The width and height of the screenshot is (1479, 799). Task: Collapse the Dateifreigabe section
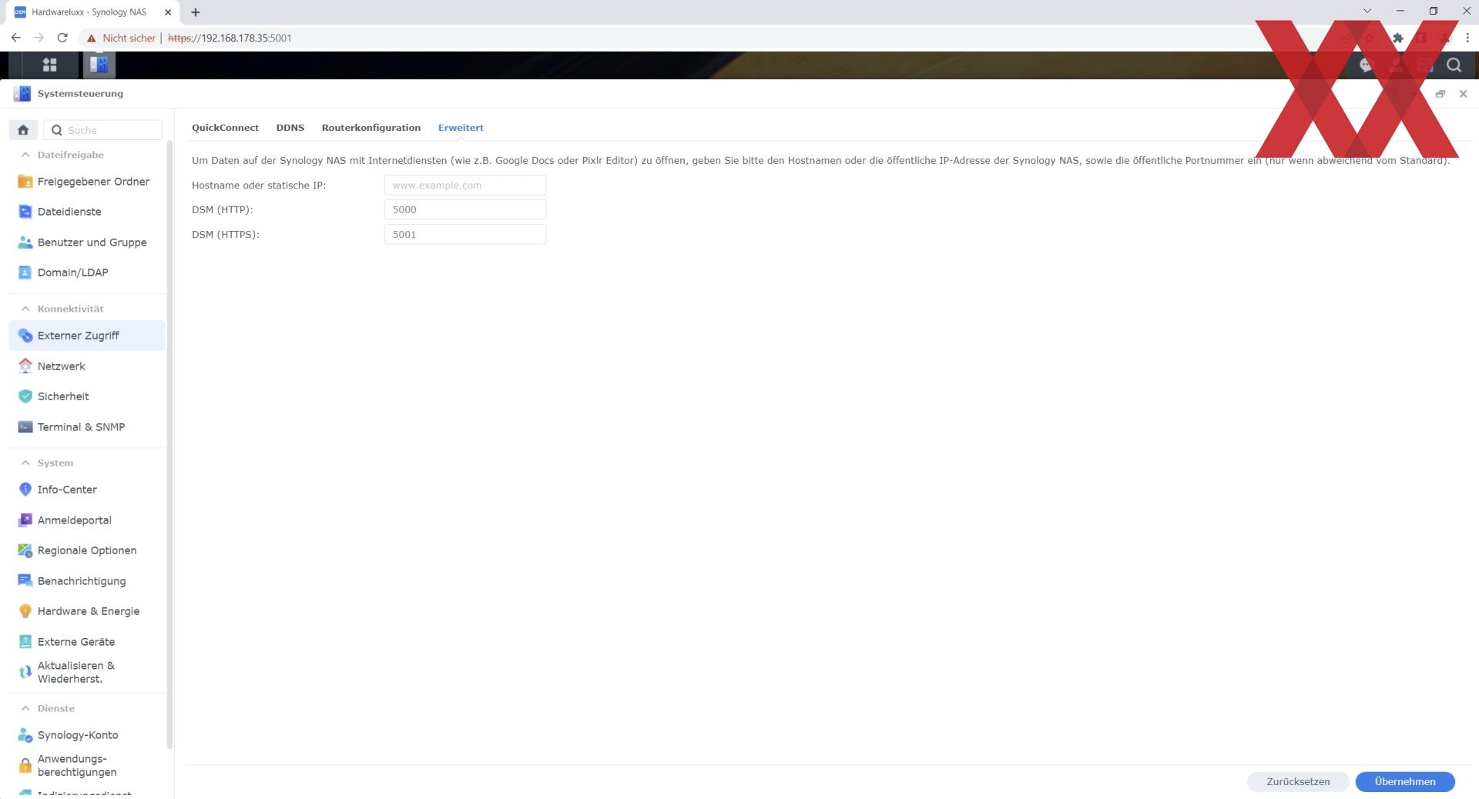coord(25,155)
